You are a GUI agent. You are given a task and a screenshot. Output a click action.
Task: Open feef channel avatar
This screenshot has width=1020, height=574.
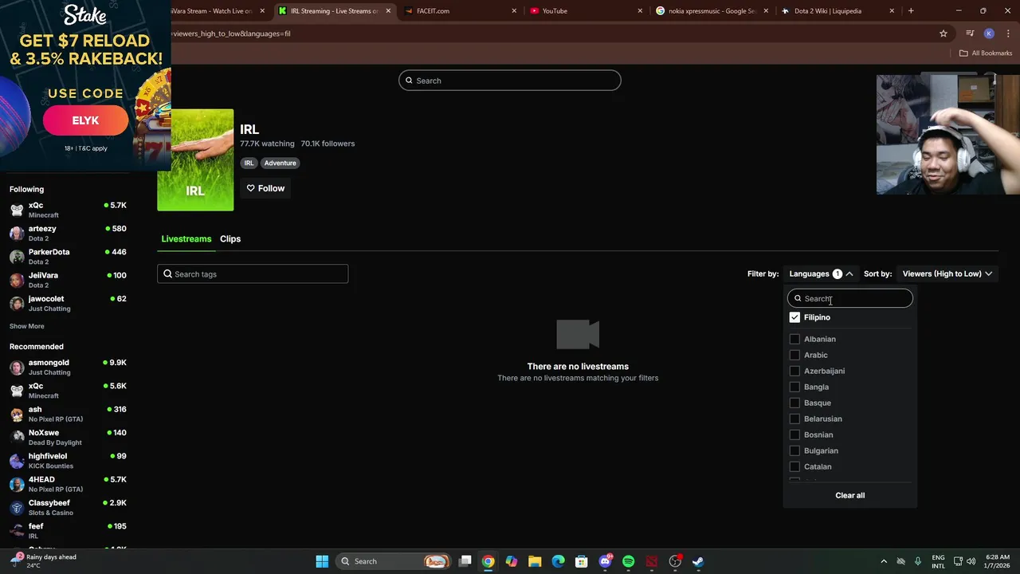tap(17, 530)
